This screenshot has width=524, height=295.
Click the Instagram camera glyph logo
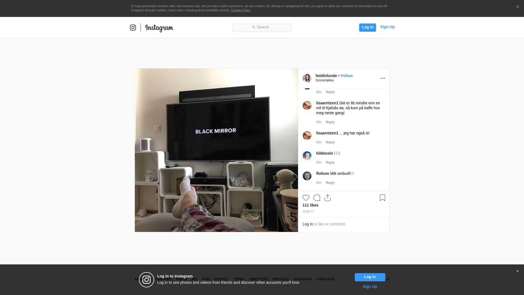tap(133, 28)
